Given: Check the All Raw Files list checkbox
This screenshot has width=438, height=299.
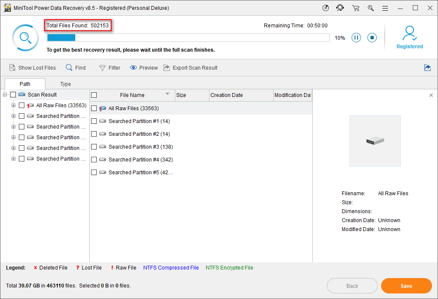Looking at the screenshot, I should [94, 108].
